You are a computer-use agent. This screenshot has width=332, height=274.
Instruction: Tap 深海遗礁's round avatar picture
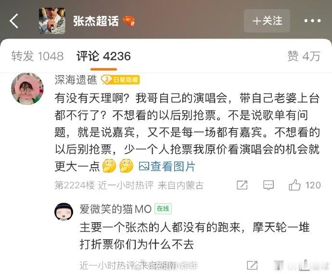27,89
